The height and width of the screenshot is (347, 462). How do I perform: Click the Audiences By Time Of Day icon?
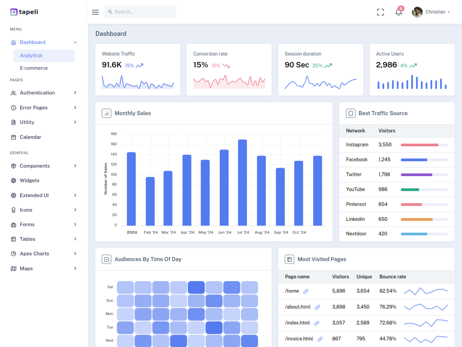(x=107, y=259)
